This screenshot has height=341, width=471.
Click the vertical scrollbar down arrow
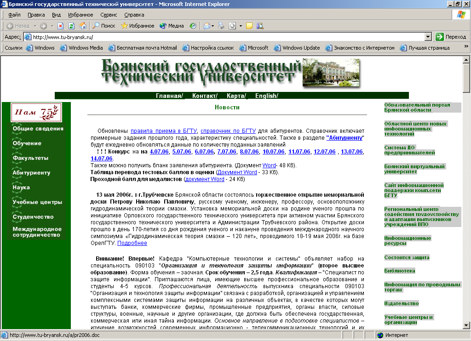click(466, 325)
